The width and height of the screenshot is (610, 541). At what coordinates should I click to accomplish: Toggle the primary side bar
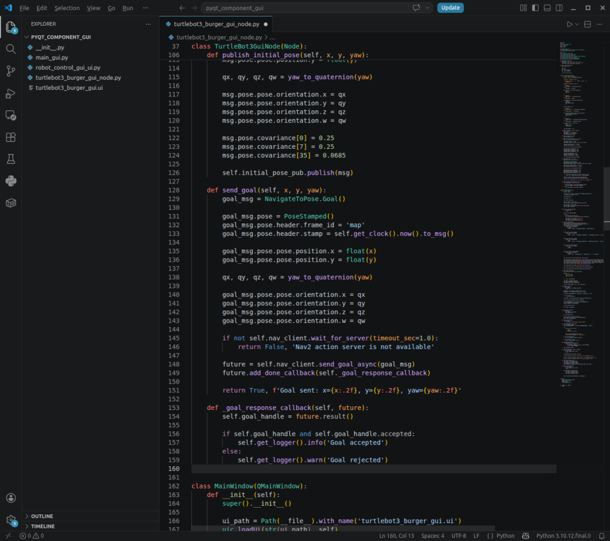(536, 8)
